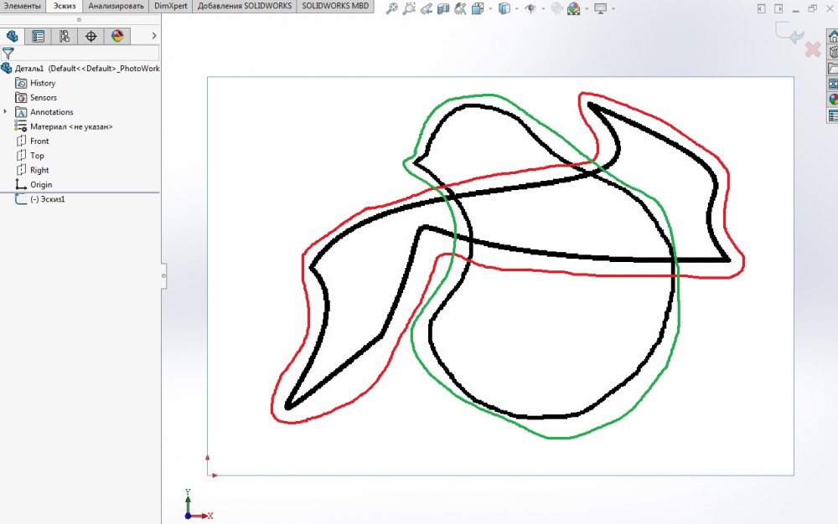
Task: Switch to the Элементы tab
Action: pyautogui.click(x=22, y=6)
